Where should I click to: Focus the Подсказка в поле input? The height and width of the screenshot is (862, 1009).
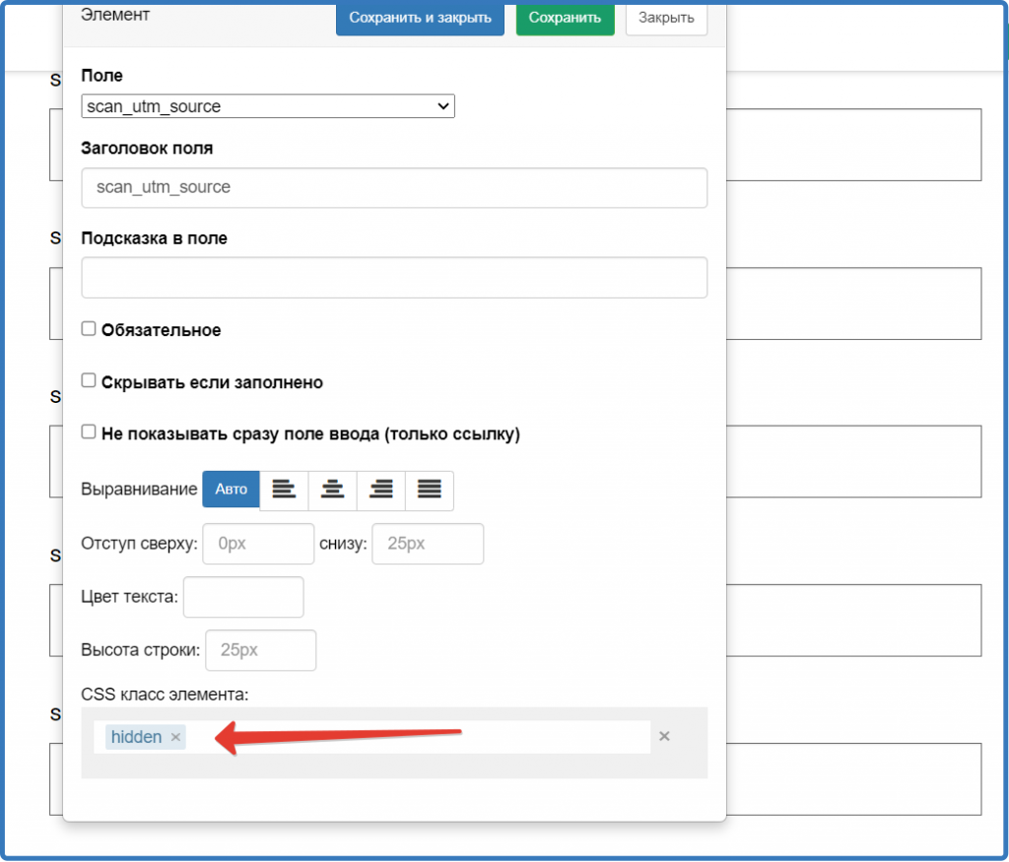pos(394,278)
